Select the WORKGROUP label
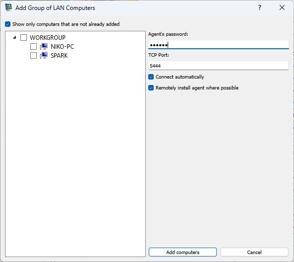This screenshot has height=262, width=294. click(48, 37)
